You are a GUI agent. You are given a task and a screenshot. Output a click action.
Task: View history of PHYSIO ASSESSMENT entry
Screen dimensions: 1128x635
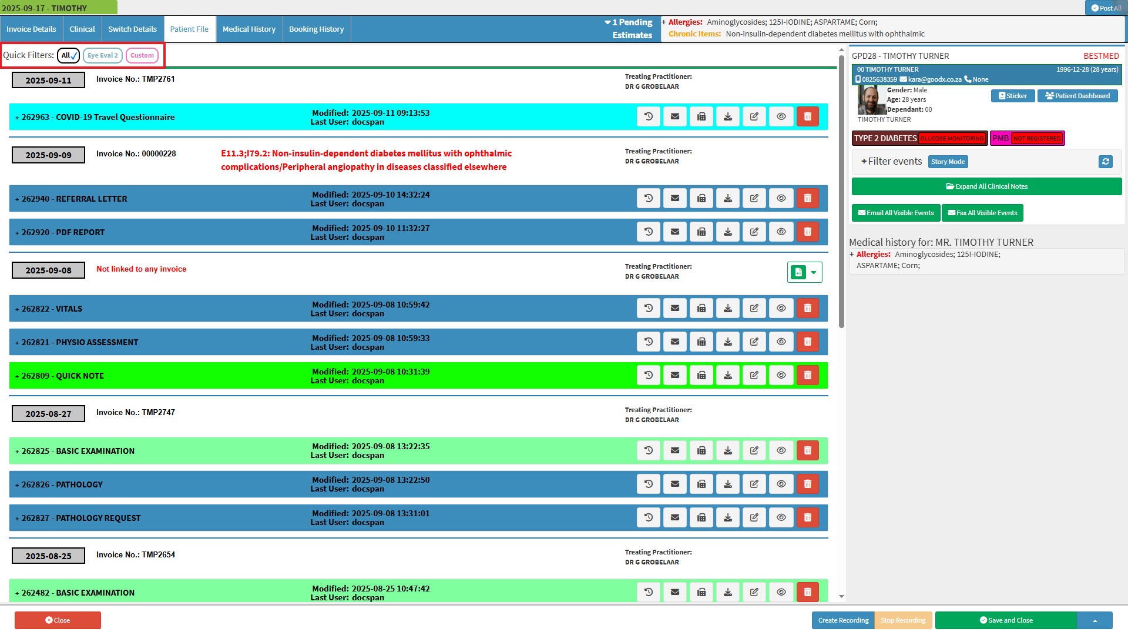click(649, 342)
